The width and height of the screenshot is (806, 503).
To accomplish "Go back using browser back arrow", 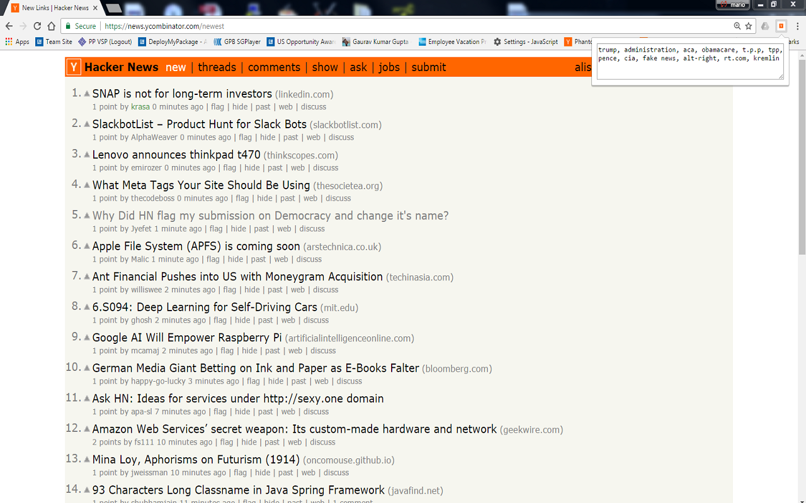I will coord(9,26).
